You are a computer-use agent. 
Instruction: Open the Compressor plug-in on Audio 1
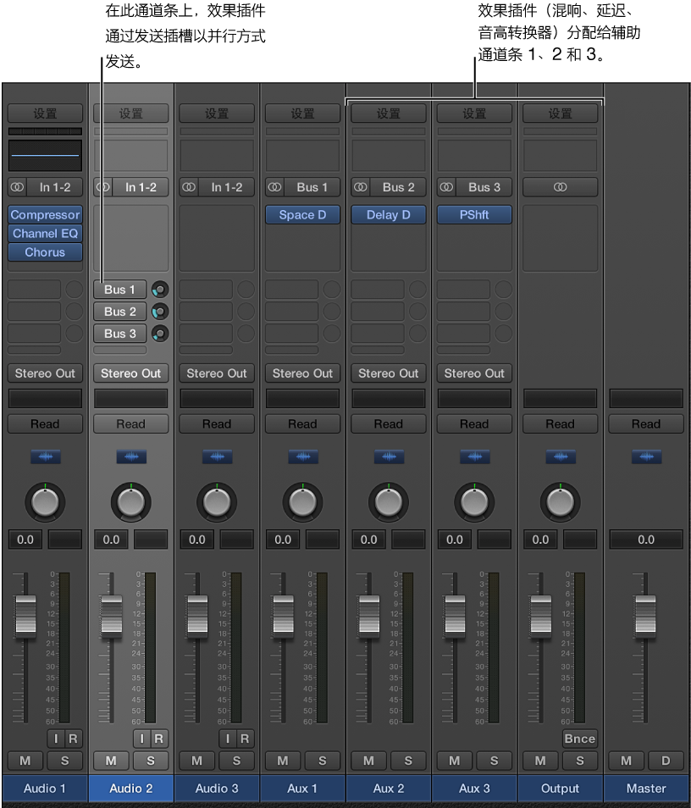click(x=45, y=215)
